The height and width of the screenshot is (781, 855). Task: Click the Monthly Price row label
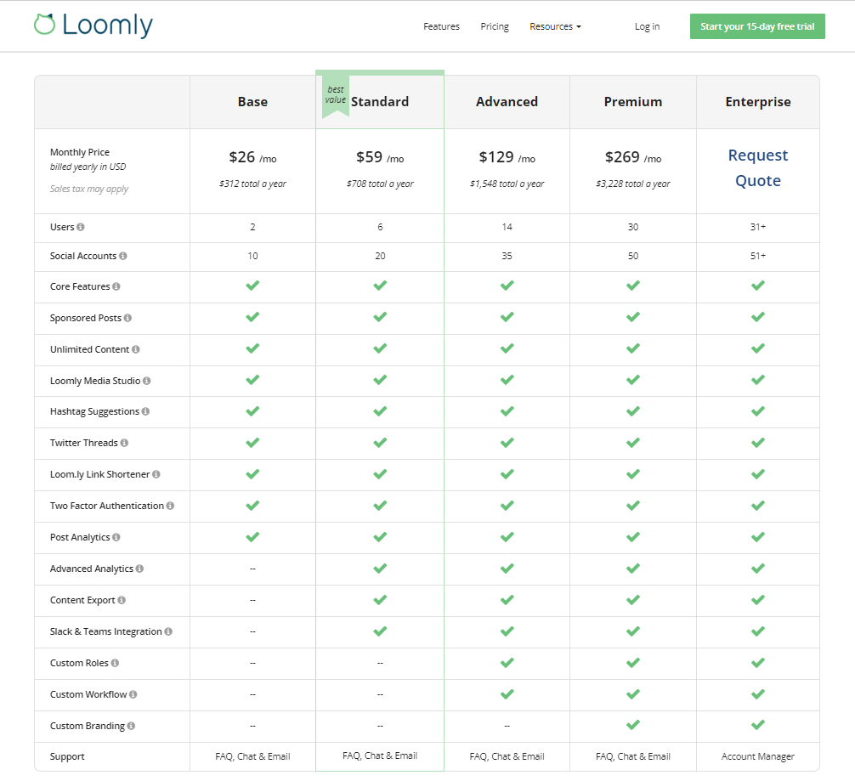click(80, 152)
